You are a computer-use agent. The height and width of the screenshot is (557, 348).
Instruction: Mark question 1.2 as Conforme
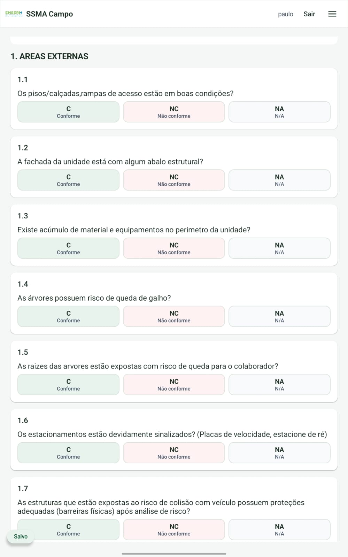pos(68,180)
